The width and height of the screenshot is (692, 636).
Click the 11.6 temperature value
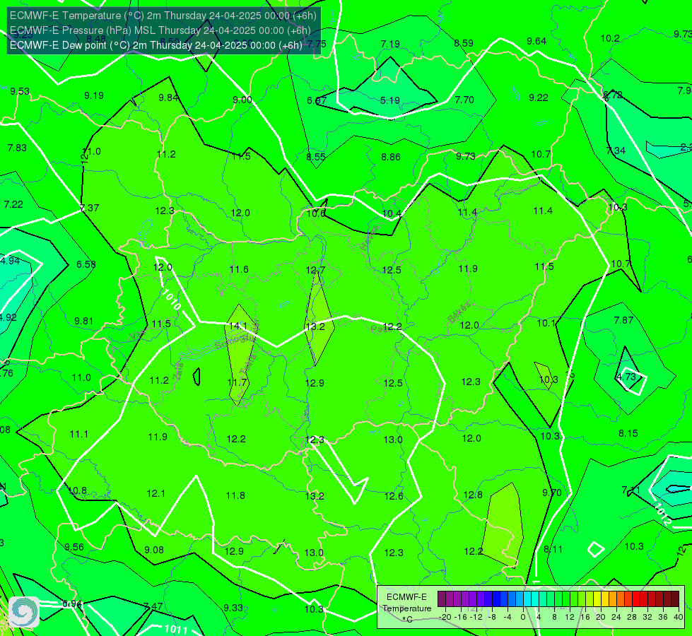click(239, 269)
